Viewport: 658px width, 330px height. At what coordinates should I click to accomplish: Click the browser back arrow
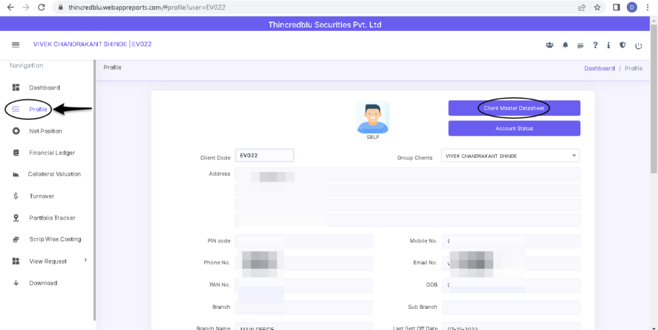(10, 7)
